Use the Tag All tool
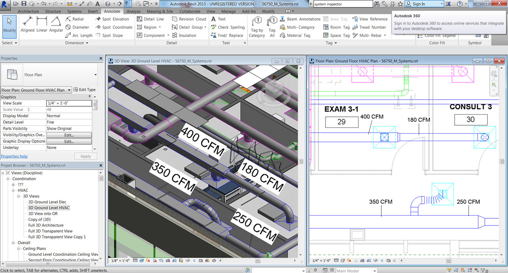Screen dimensions: 508x273 point(272,27)
